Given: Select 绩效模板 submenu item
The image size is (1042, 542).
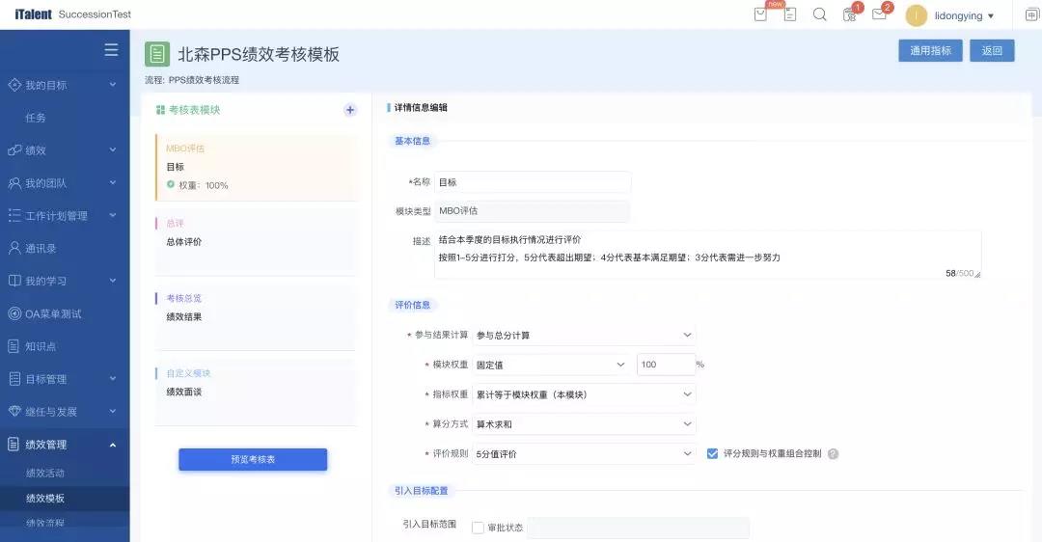Looking at the screenshot, I should 45,499.
